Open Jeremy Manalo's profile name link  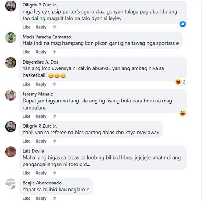click(x=38, y=94)
